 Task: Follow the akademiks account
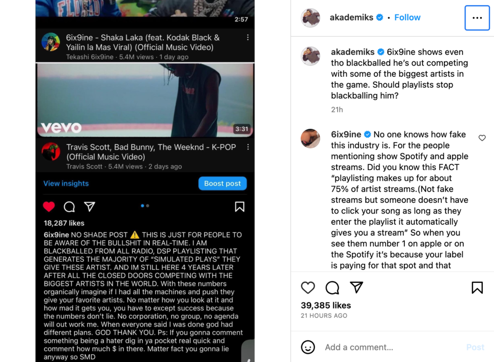pos(407,17)
